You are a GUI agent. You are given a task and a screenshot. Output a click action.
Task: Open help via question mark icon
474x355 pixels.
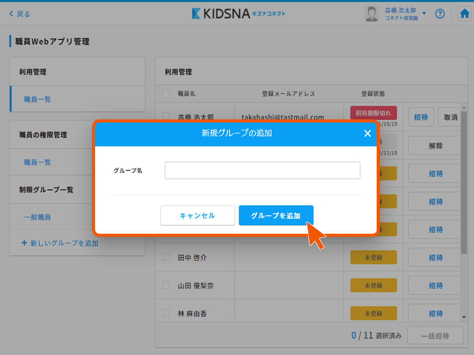tap(440, 14)
